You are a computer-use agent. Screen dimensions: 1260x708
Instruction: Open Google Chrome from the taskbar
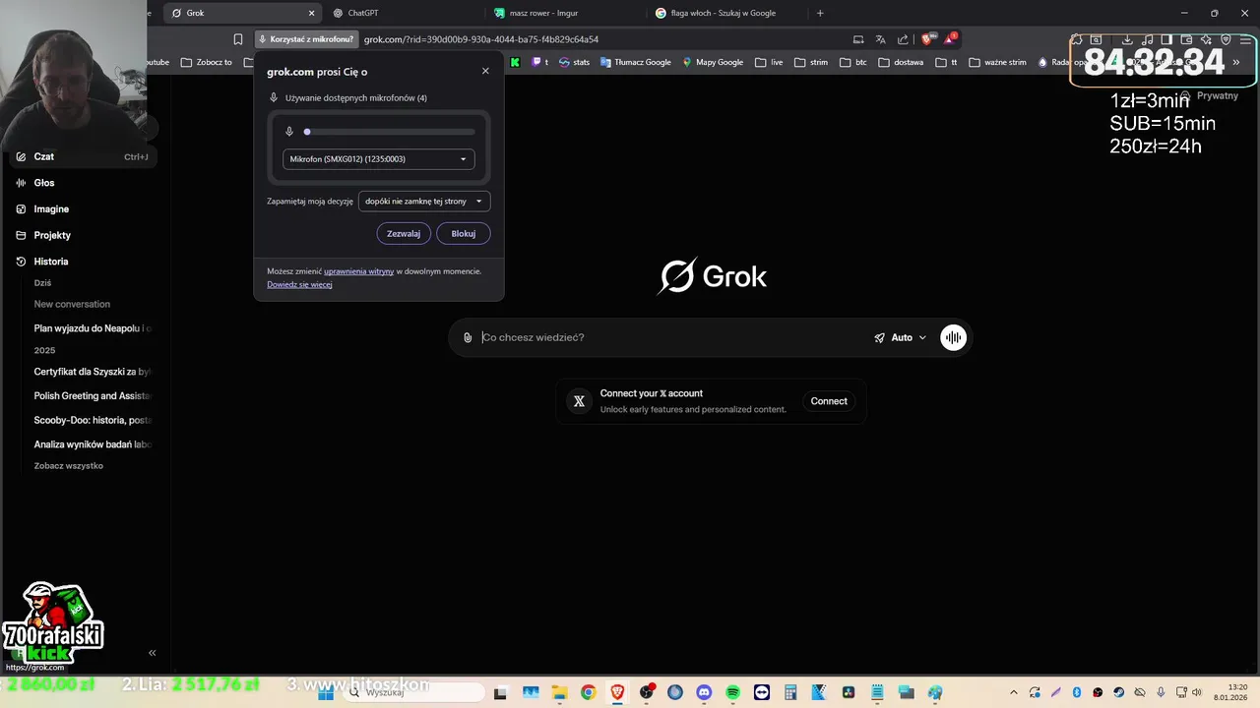[588, 692]
